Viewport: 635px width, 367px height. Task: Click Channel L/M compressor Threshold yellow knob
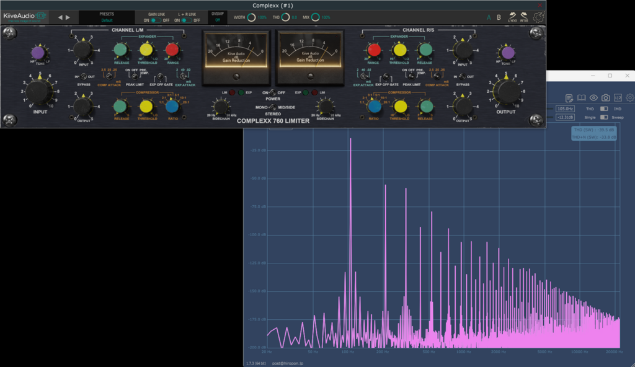(146, 107)
